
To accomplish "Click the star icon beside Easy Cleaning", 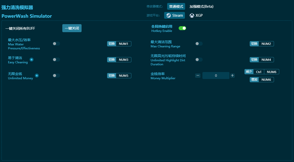I will 32,60.
